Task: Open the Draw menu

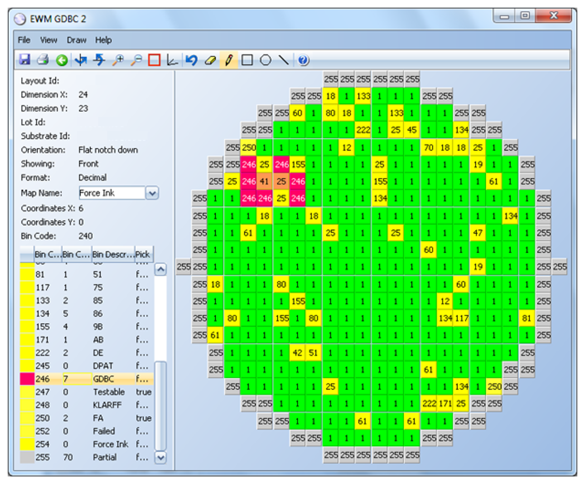Action: point(76,40)
